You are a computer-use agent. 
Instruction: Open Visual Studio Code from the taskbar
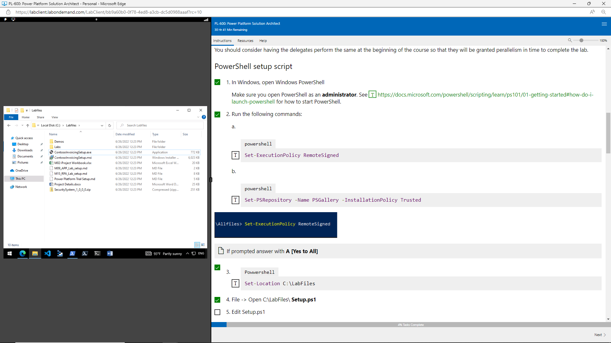47,253
